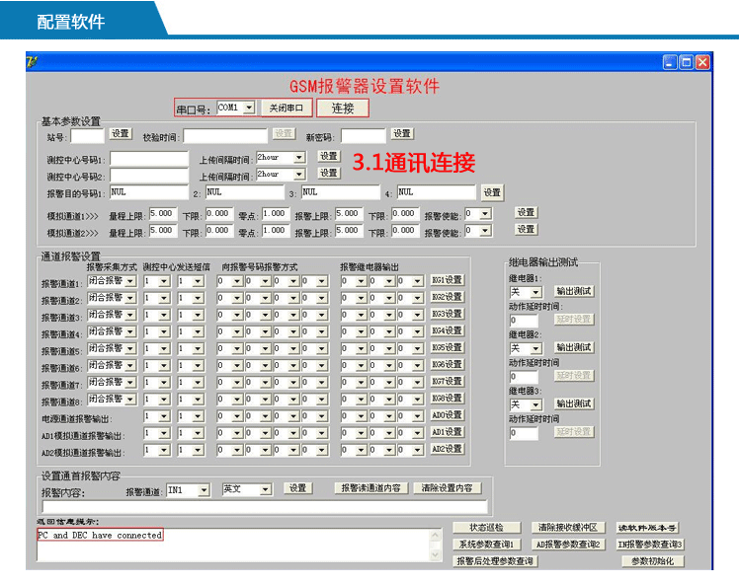Click the AD0设置 button

[x=448, y=415]
